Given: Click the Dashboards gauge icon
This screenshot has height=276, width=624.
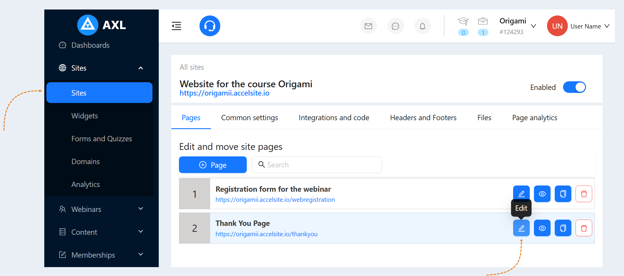Looking at the screenshot, I should [62, 45].
